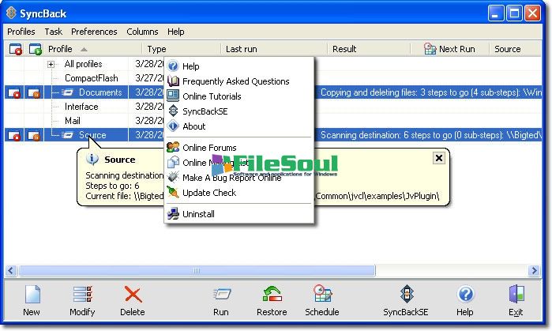Open Help in the menu bar
The height and width of the screenshot is (331, 552).
(175, 32)
